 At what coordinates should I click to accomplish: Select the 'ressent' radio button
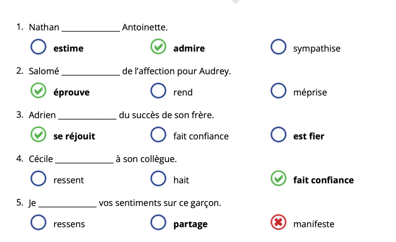(x=38, y=178)
